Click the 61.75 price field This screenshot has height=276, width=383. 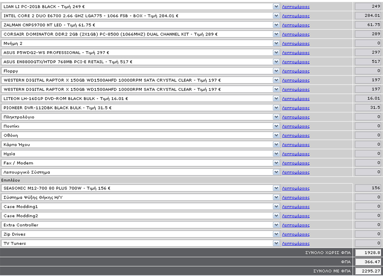368,25
